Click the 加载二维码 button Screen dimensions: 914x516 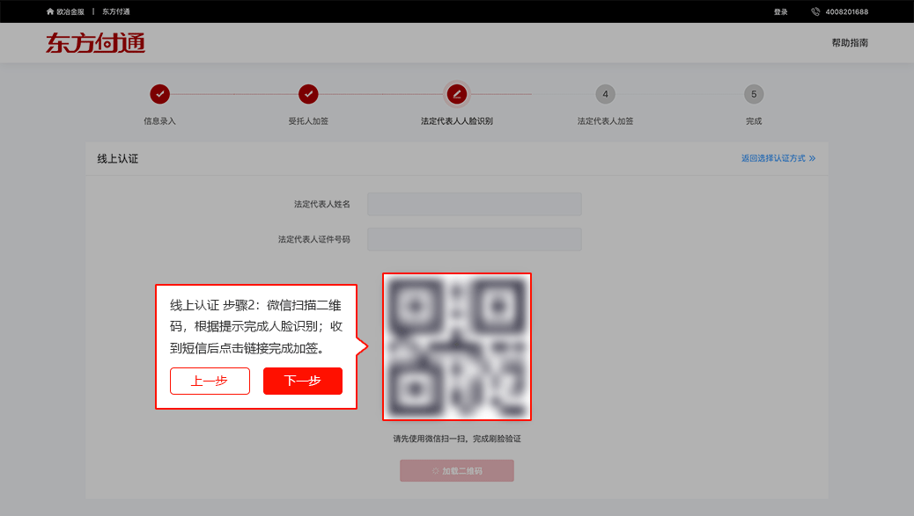coord(456,471)
